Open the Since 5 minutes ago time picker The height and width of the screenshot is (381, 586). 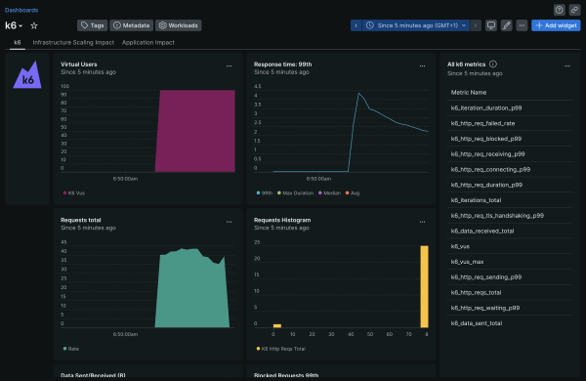click(x=416, y=25)
